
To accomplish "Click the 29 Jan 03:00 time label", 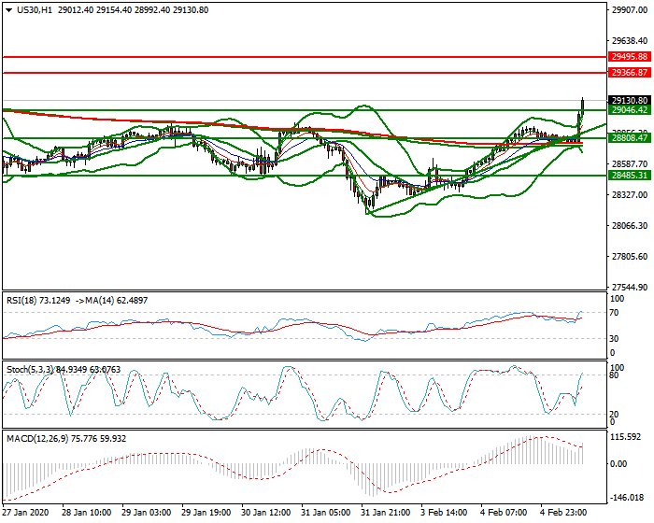I will point(147,512).
